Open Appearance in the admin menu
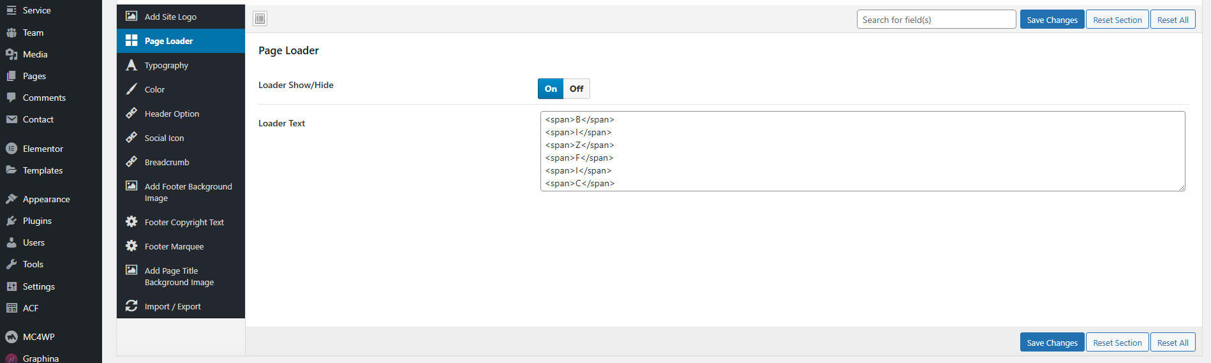1211x363 pixels. pos(46,199)
